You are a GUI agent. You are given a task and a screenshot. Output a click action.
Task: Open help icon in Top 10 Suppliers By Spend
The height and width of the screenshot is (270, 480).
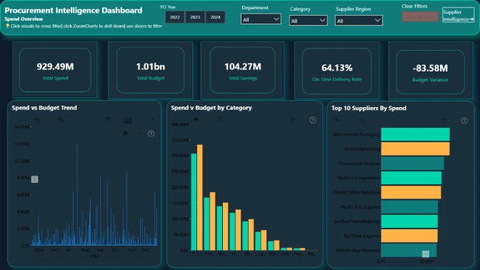pos(464,121)
